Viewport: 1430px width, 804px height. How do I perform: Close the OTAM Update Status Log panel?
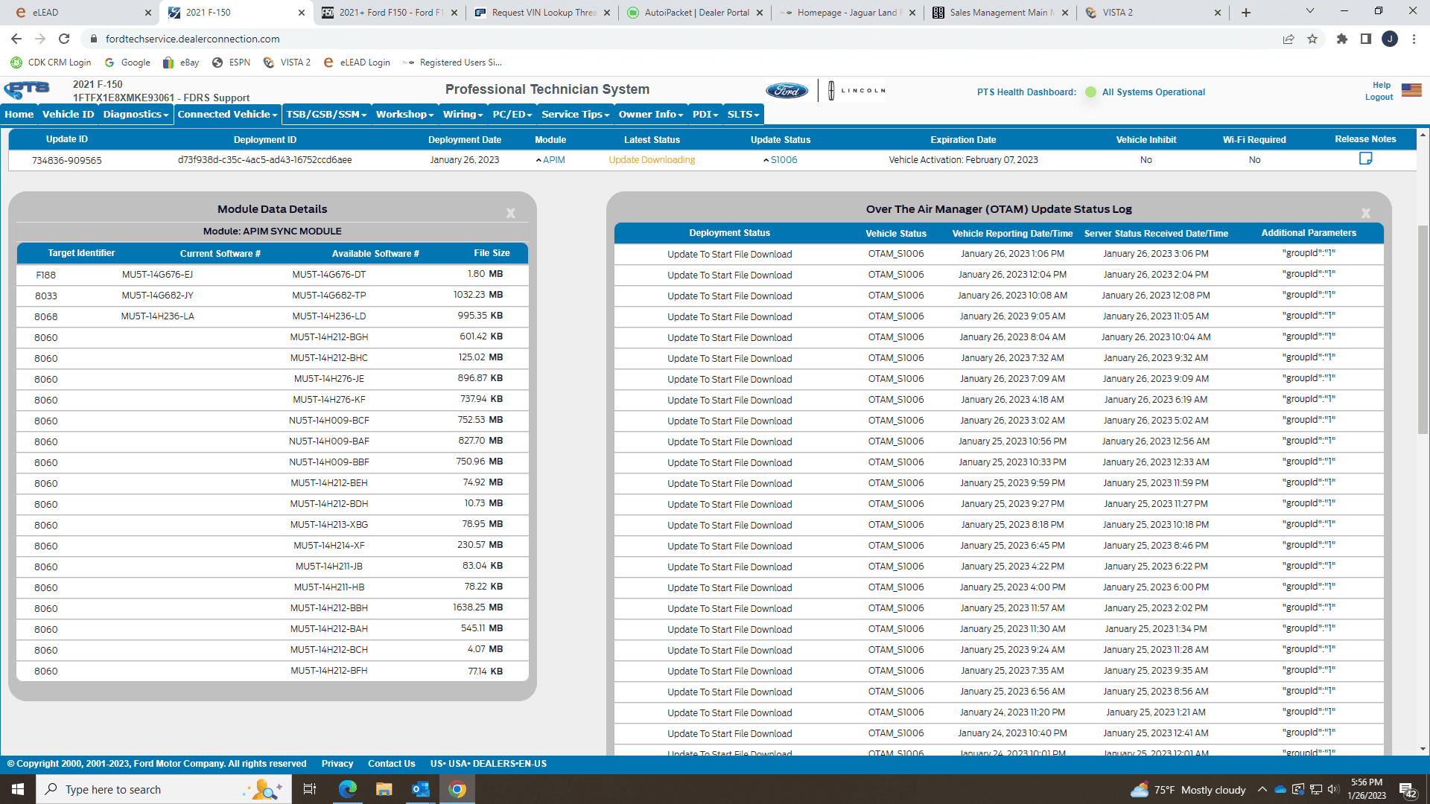coord(1366,214)
